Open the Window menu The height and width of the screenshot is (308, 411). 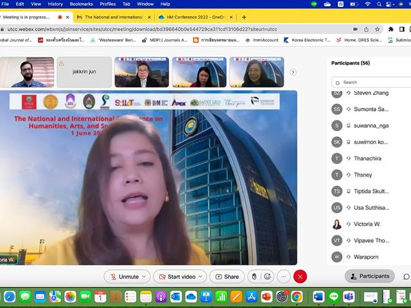click(145, 4)
